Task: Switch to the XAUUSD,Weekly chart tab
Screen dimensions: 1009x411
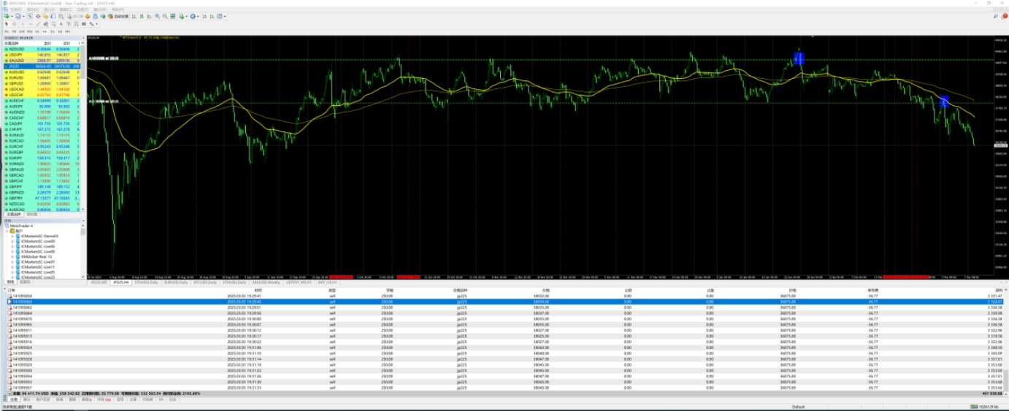Action: point(266,283)
